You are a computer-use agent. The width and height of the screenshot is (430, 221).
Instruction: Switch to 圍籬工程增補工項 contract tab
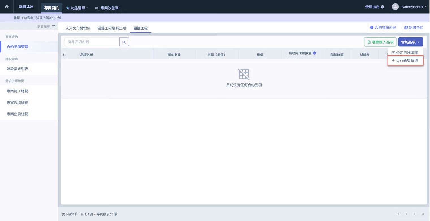tap(112, 28)
